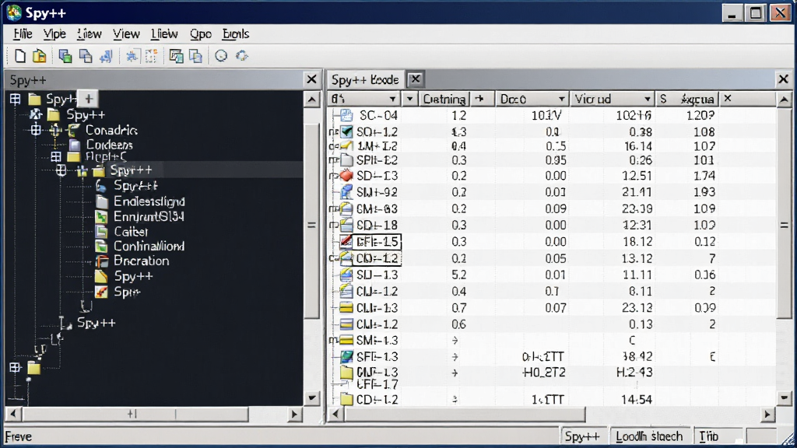Open the Dceo column dropdown

[x=561, y=99]
